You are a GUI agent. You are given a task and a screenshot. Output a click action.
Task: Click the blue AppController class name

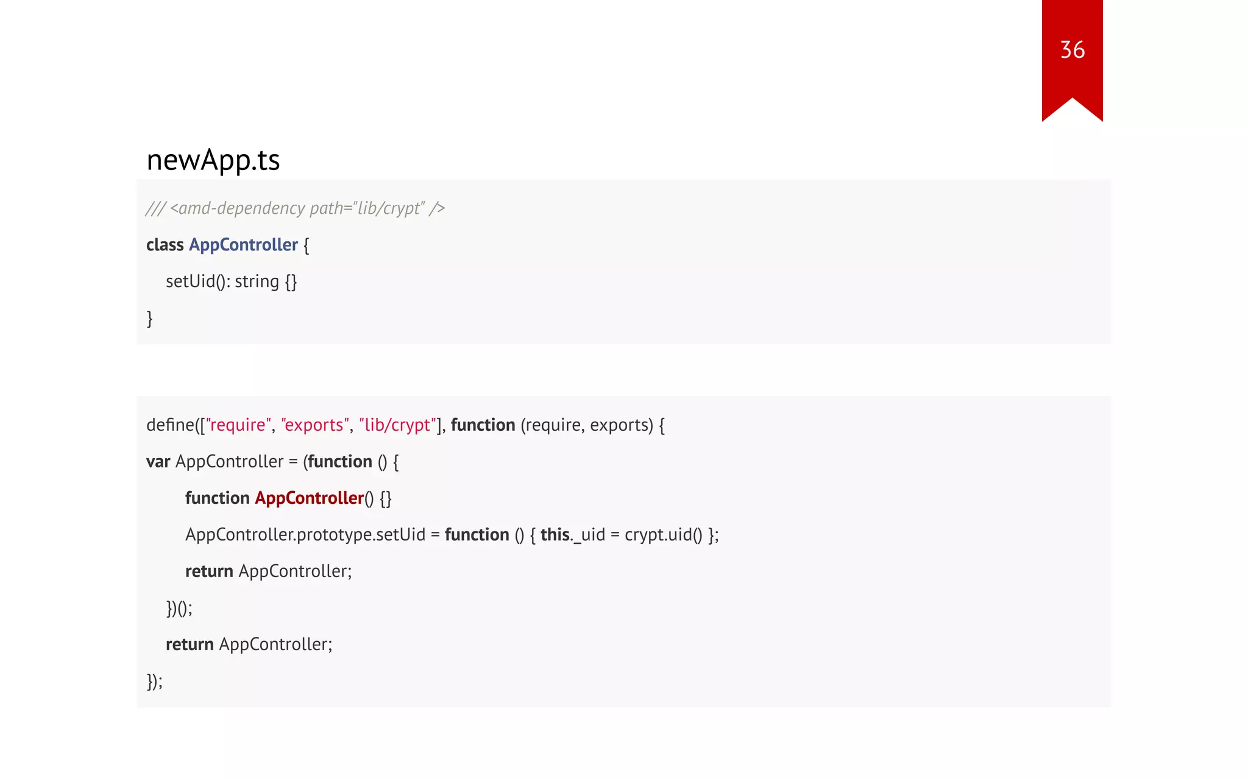(x=243, y=245)
